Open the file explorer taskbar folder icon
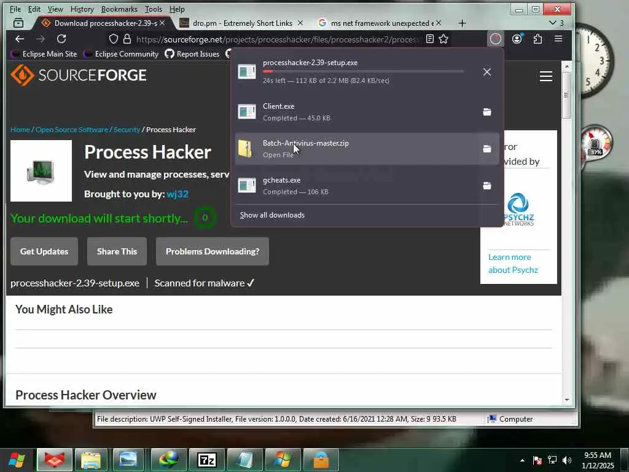The image size is (629, 472). click(x=91, y=460)
